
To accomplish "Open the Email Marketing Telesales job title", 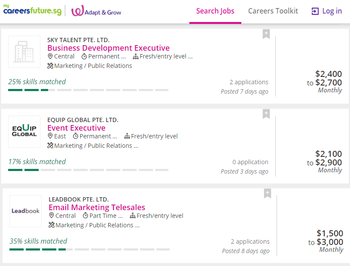I will pyautogui.click(x=97, y=208).
